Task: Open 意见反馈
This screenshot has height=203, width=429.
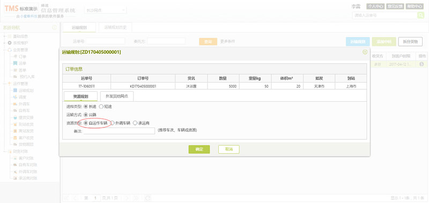Action: (395, 6)
